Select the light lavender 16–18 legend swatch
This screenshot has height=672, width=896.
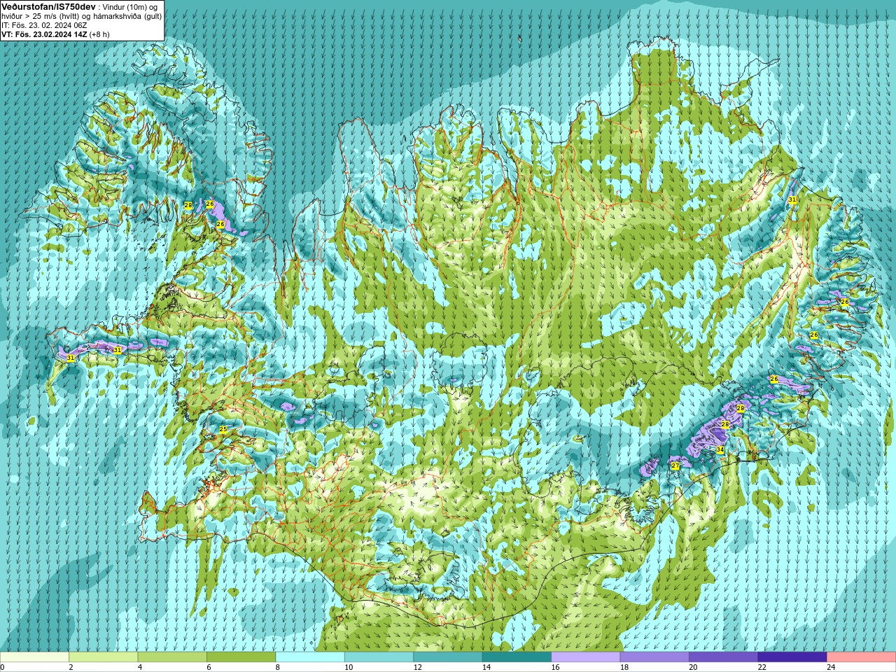coord(586,657)
